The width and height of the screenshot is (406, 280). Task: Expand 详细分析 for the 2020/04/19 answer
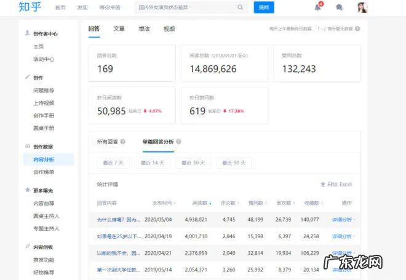(344, 236)
